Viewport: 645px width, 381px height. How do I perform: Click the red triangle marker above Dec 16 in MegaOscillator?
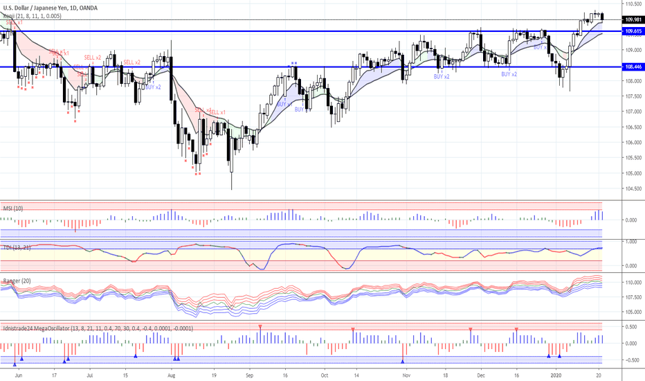pos(516,329)
